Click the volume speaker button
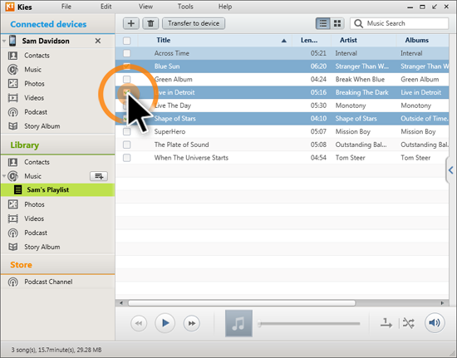457x358 pixels. click(435, 323)
